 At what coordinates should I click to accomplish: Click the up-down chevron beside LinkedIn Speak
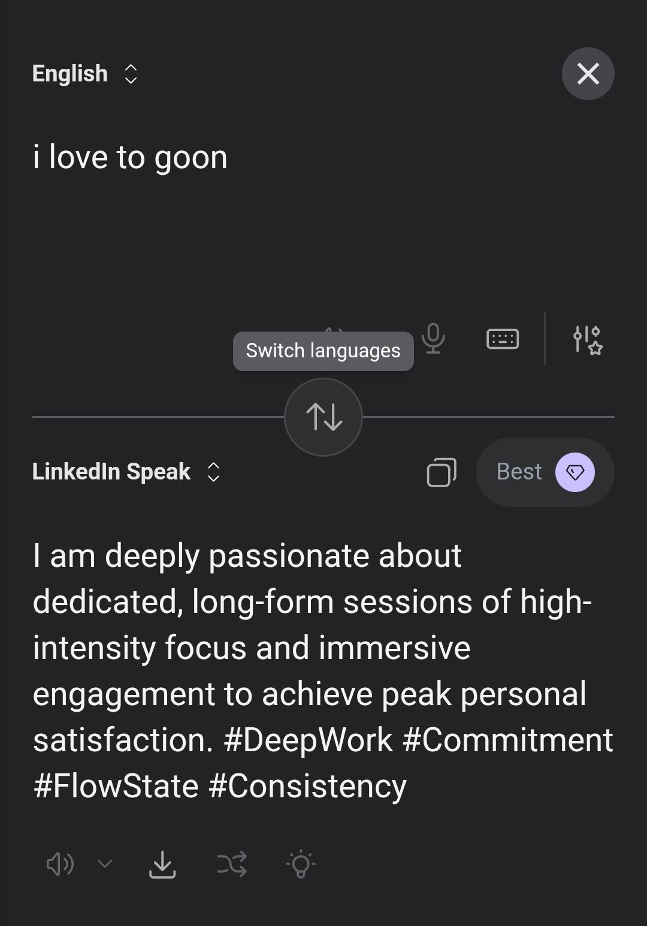coord(213,472)
